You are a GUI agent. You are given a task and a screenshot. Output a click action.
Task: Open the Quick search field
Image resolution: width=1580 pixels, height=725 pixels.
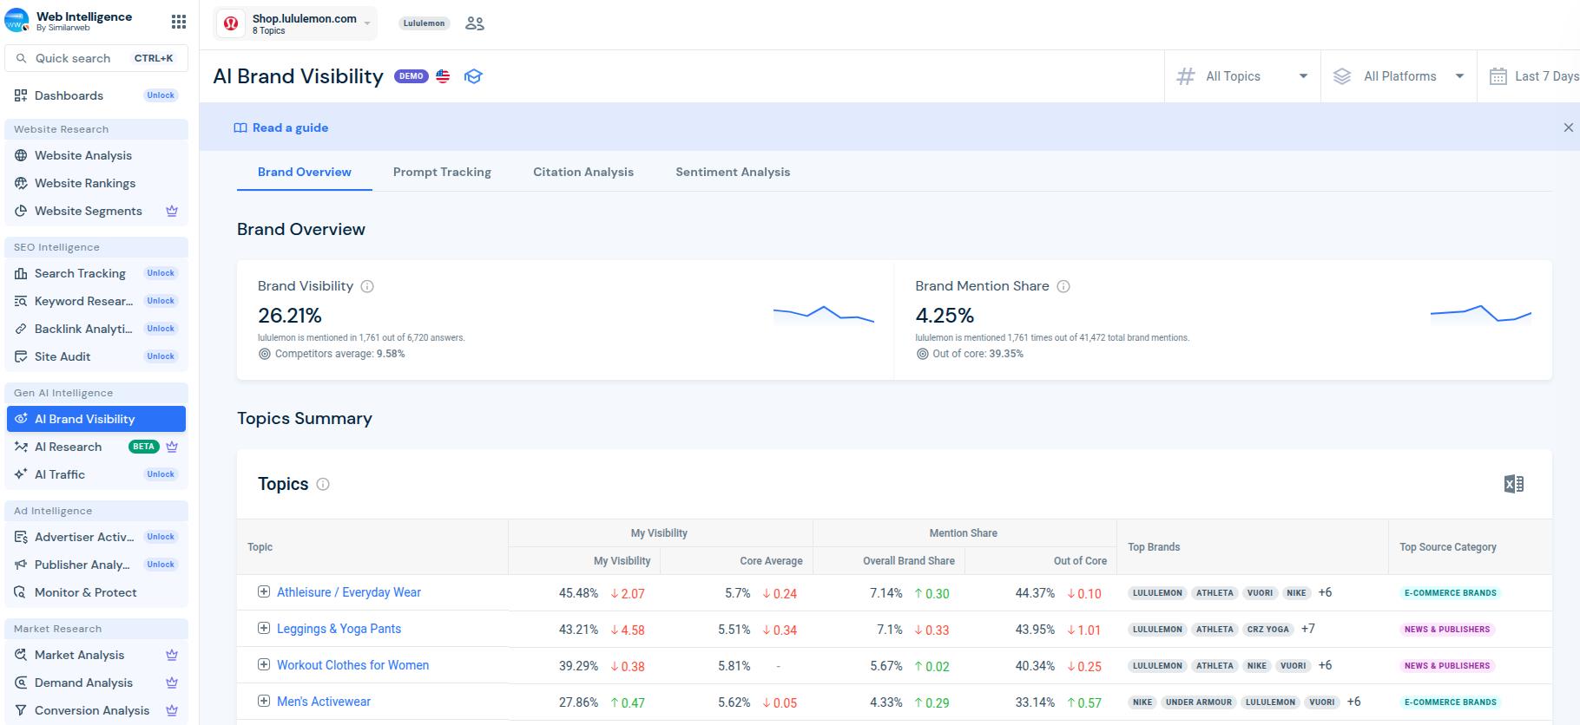click(x=96, y=58)
